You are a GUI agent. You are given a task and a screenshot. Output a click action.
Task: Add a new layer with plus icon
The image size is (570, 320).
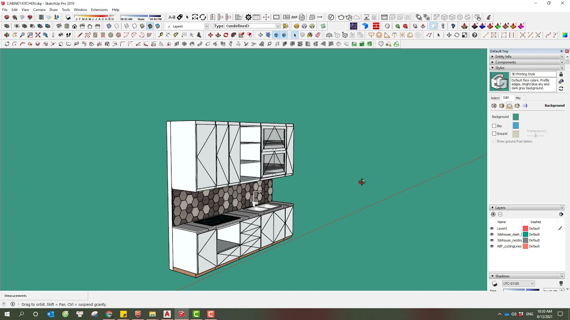coord(493,214)
